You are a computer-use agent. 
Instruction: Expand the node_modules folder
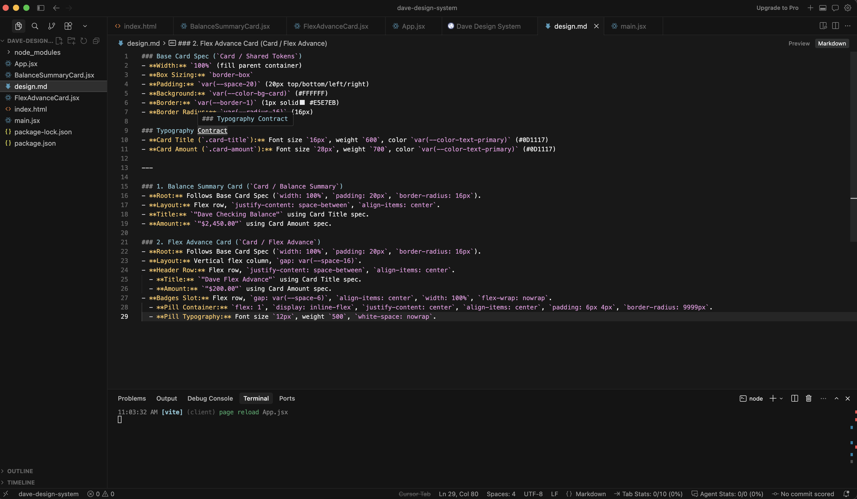37,52
